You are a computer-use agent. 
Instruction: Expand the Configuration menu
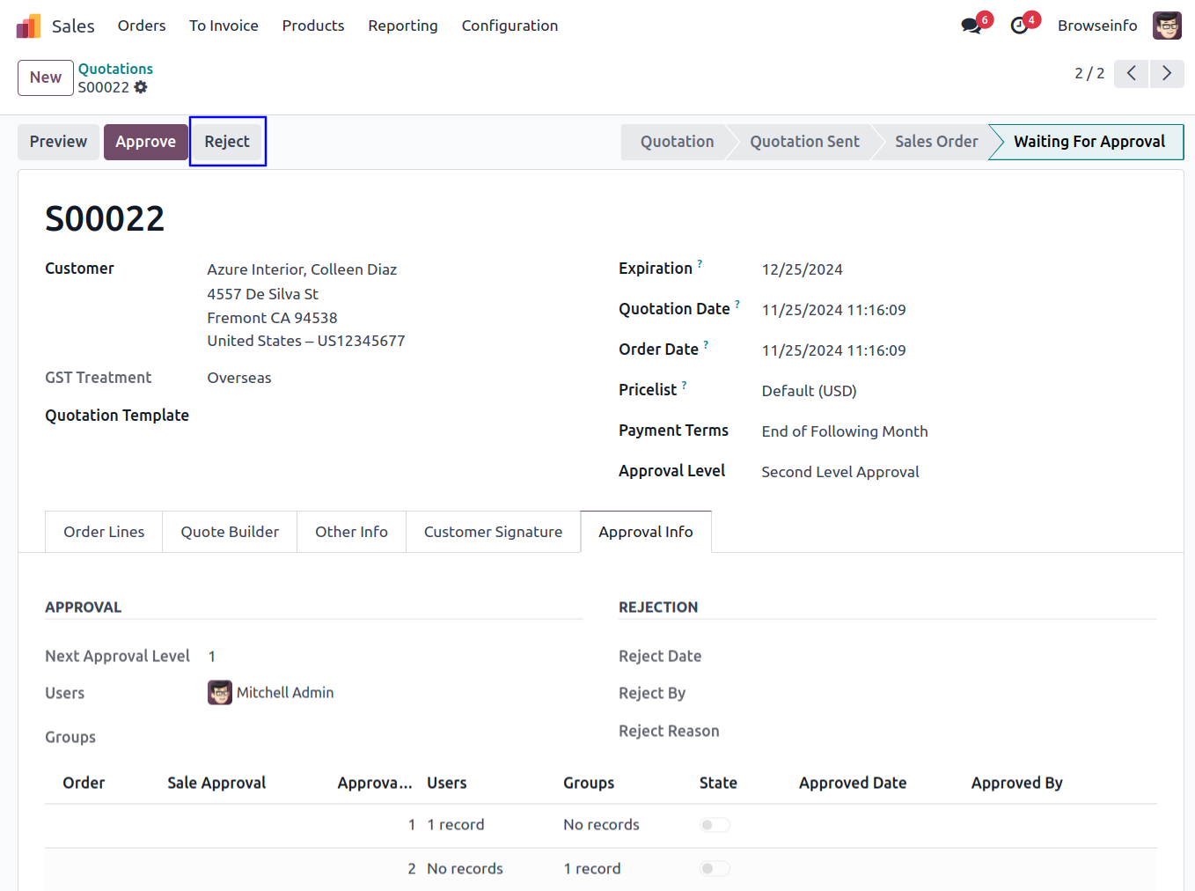[510, 26]
